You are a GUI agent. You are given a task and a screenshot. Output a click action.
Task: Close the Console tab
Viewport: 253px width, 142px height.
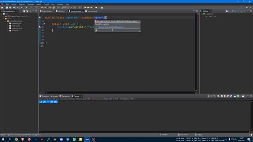(81, 96)
